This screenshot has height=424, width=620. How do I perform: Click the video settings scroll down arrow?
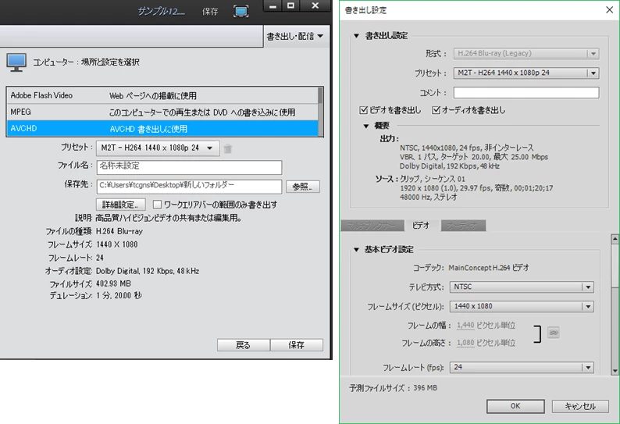pos(615,371)
